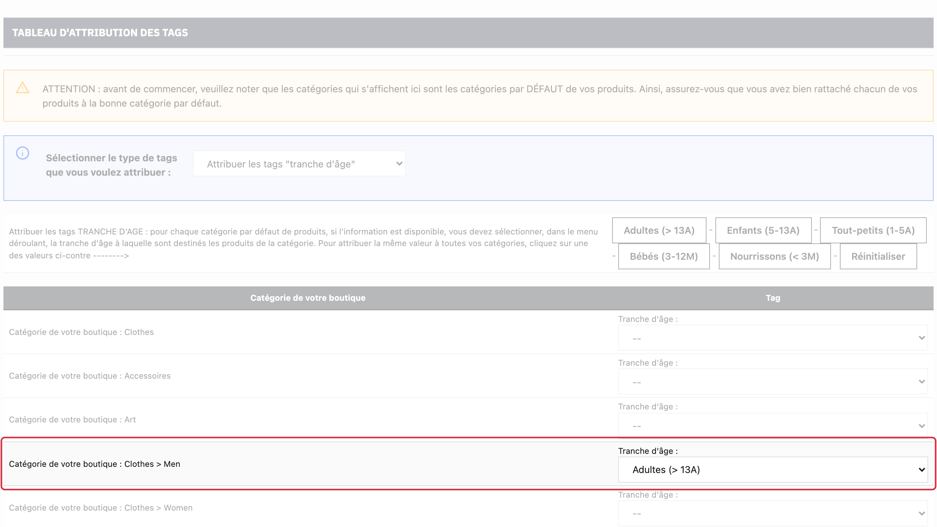Select the Clothes > Men category row

pyautogui.click(x=469, y=464)
